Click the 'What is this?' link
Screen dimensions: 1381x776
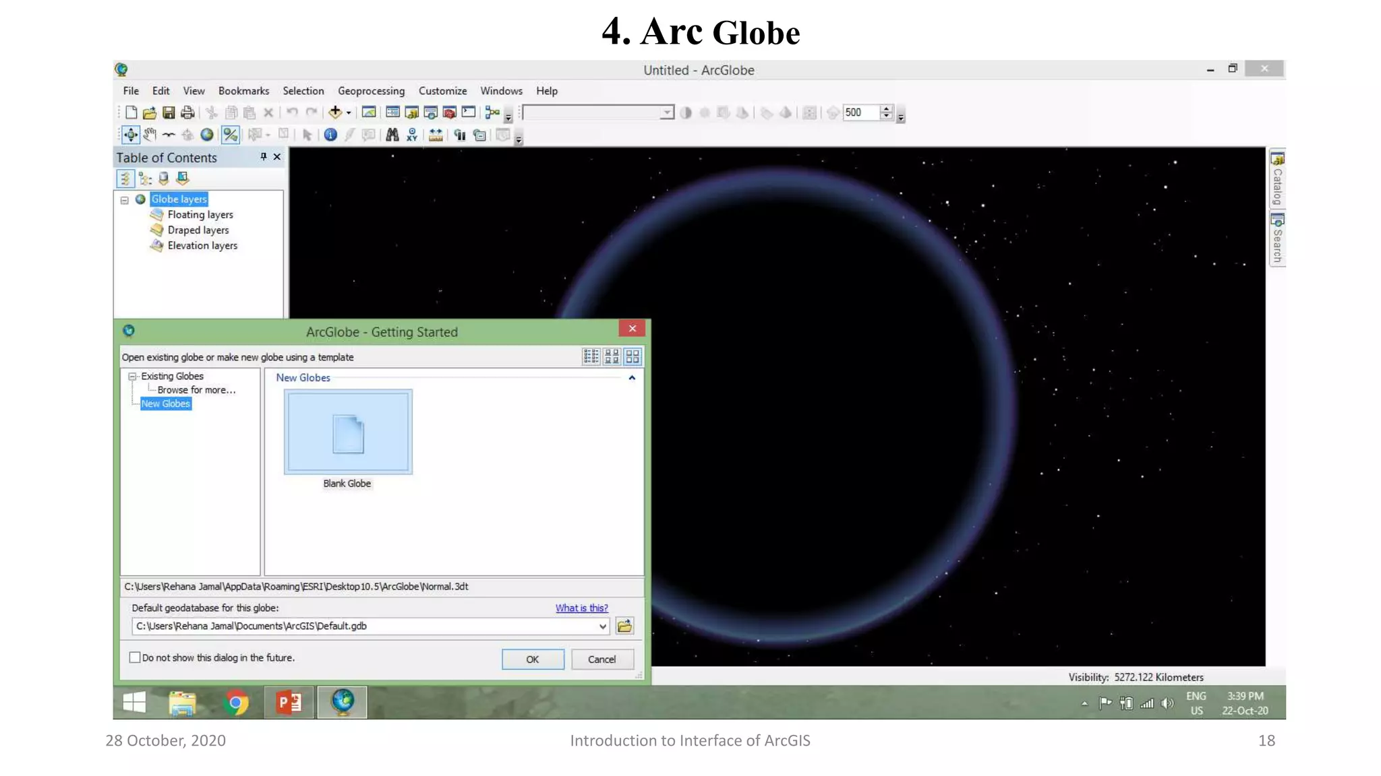click(x=581, y=608)
